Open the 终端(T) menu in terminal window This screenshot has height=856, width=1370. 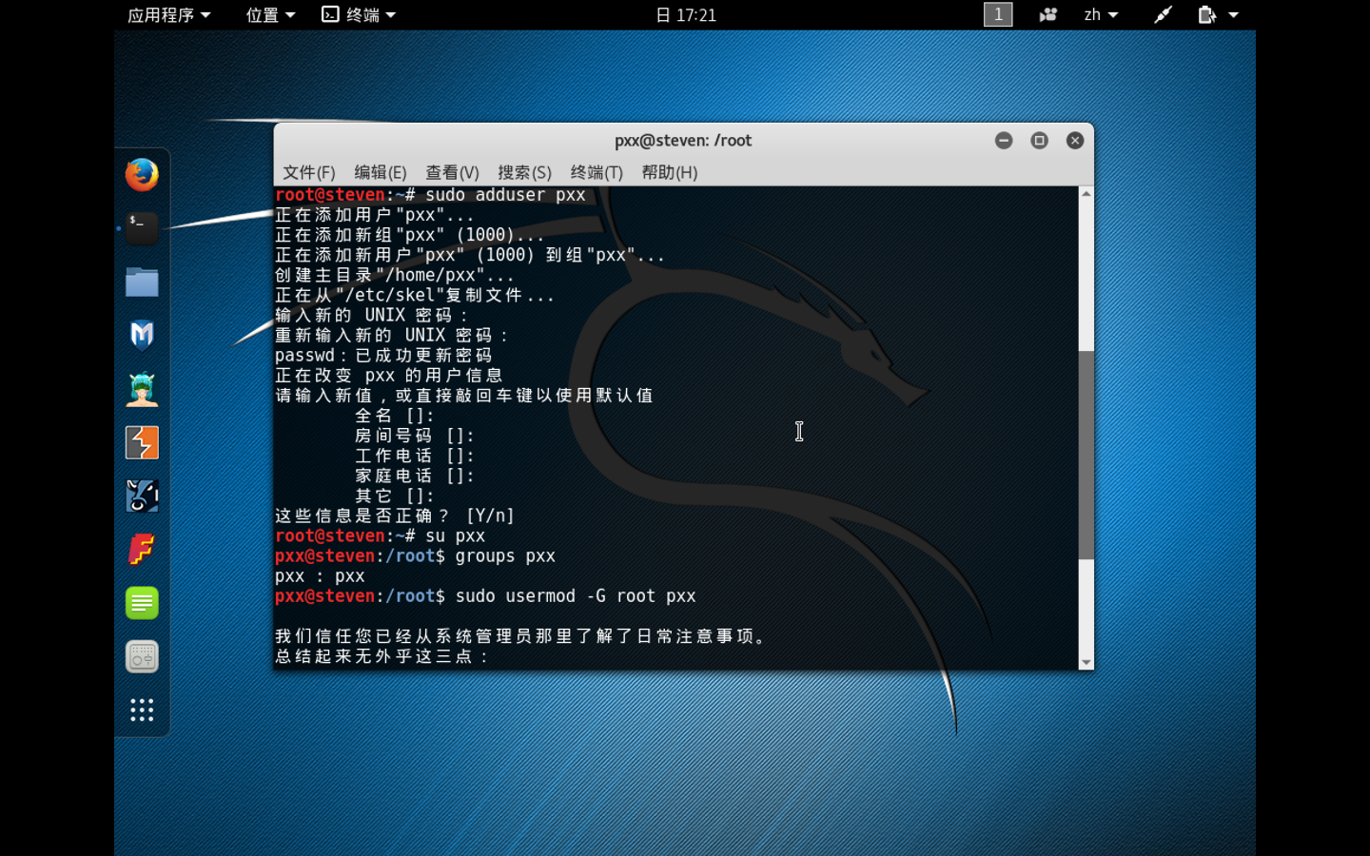[597, 172]
